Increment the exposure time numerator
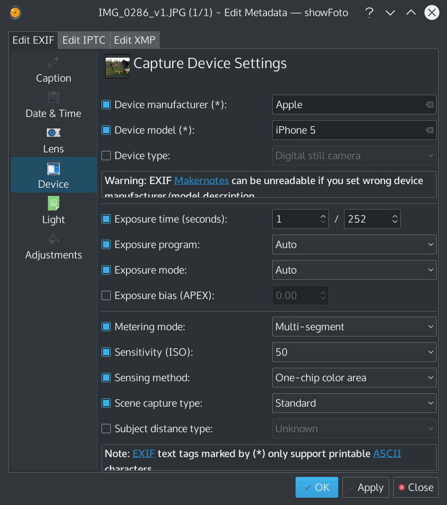 point(323,215)
